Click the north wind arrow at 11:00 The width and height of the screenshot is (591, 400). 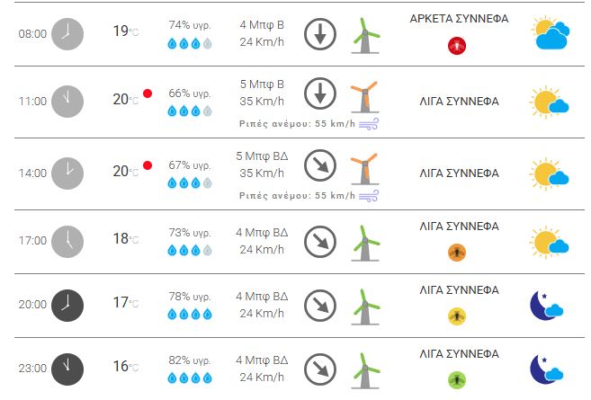tap(318, 93)
